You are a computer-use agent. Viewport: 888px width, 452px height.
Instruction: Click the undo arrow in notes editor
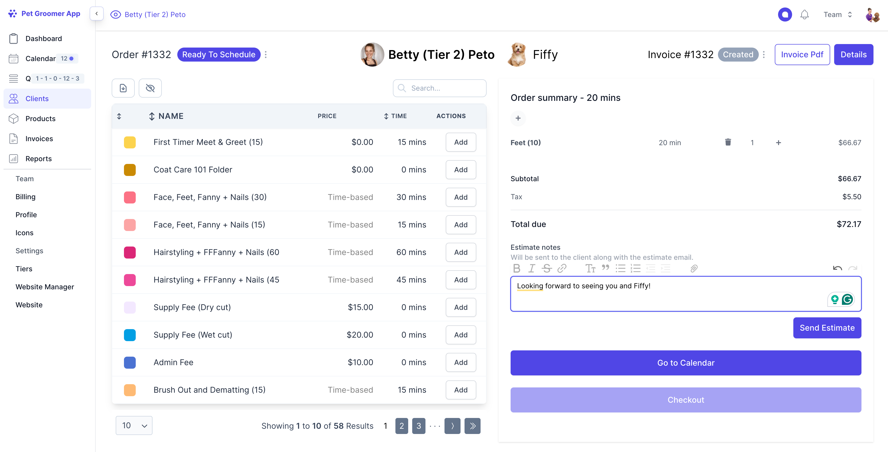click(x=837, y=268)
